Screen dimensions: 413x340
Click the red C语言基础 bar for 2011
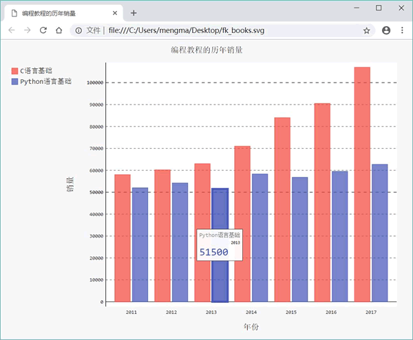123,238
